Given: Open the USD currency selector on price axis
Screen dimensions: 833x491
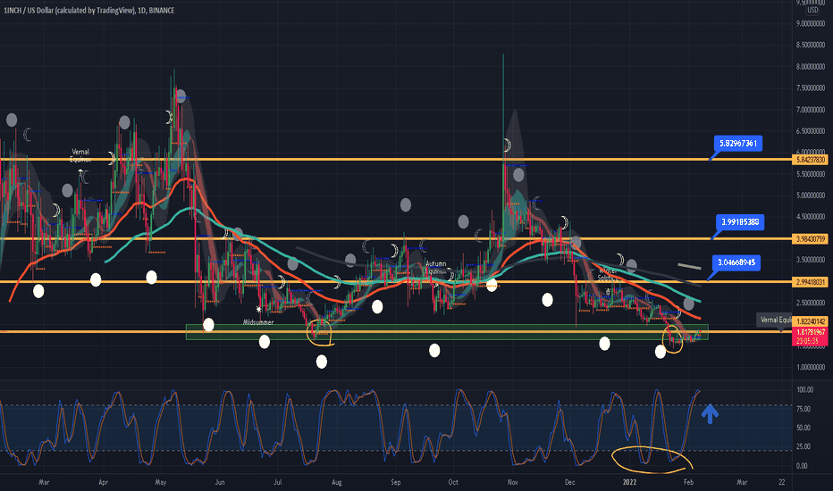Looking at the screenshot, I should [x=812, y=10].
